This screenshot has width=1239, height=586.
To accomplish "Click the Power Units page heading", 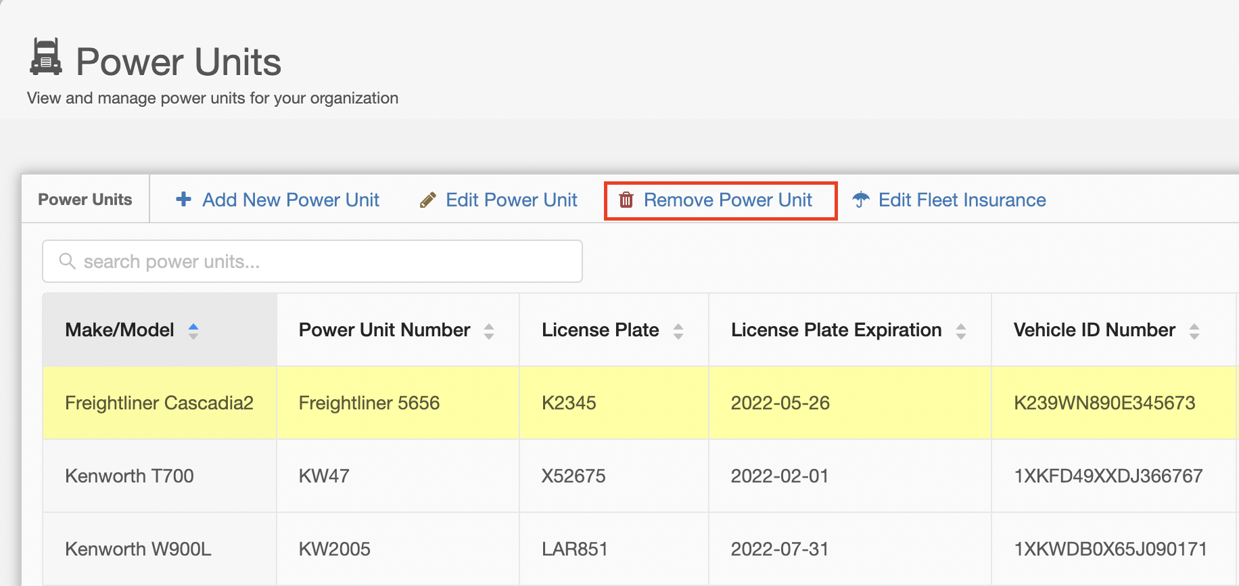I will [179, 62].
